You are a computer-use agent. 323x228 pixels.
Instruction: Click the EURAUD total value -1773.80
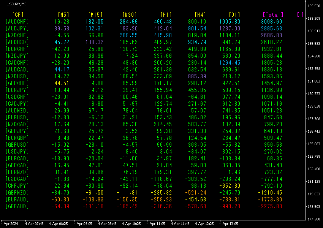tap(270, 199)
